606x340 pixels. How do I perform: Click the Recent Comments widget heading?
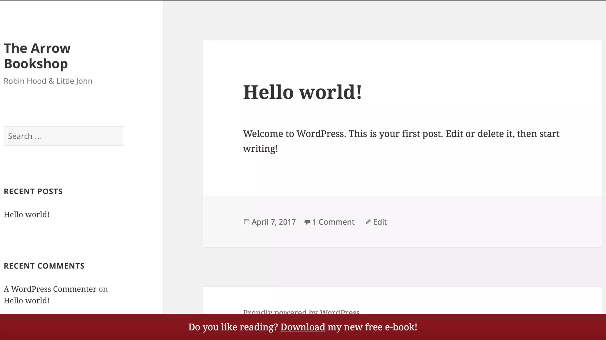coord(44,266)
